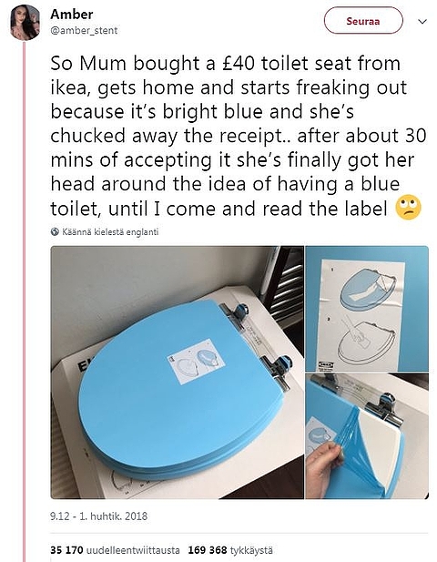Open the @amber_stent handle link

[x=84, y=30]
